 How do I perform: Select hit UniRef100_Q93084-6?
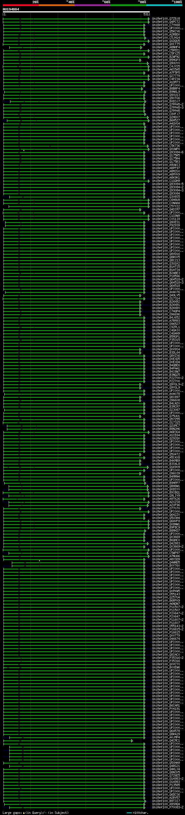point(168,152)
